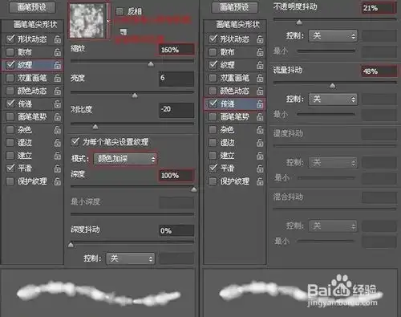Image resolution: width=401 pixels, height=317 pixels.
Task: Open 控制 dropdown under 流量抖动
Action: (x=333, y=100)
